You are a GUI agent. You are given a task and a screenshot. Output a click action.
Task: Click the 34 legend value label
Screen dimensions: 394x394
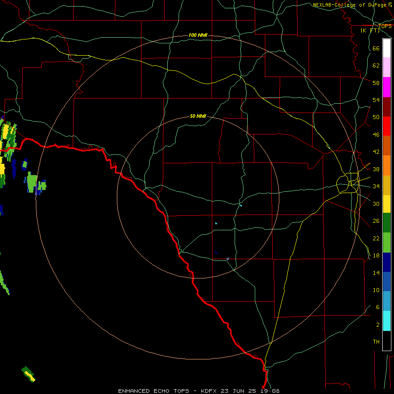(x=376, y=186)
